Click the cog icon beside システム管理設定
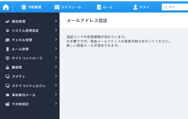Screen dimensions: 188x119 pyautogui.click(x=8, y=31)
